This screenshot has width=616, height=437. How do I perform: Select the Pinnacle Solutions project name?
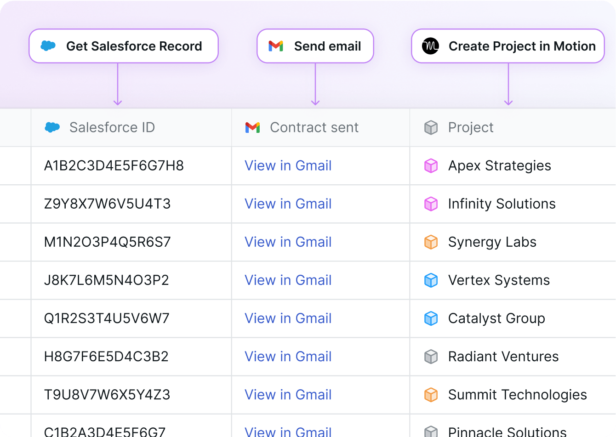tap(508, 431)
